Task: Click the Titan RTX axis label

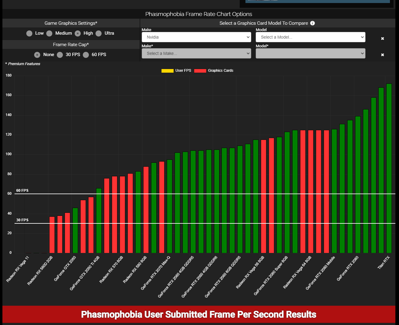Action: pyautogui.click(x=384, y=263)
